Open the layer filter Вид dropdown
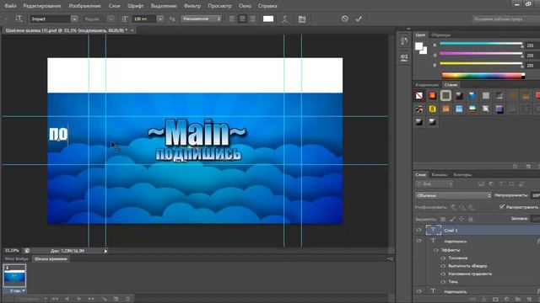 [435, 184]
